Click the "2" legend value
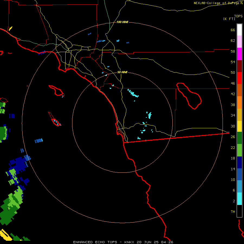This screenshot has width=244, height=244. (x=234, y=201)
